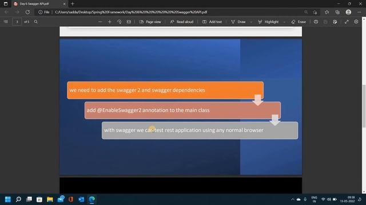Open Microsoft Office from taskbar
This screenshot has height=205, width=366.
click(71, 199)
